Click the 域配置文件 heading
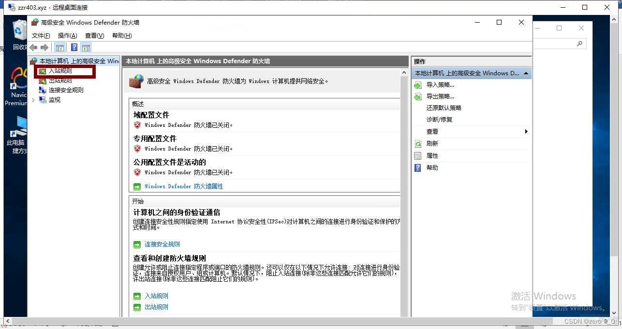The height and width of the screenshot is (329, 622). [151, 115]
